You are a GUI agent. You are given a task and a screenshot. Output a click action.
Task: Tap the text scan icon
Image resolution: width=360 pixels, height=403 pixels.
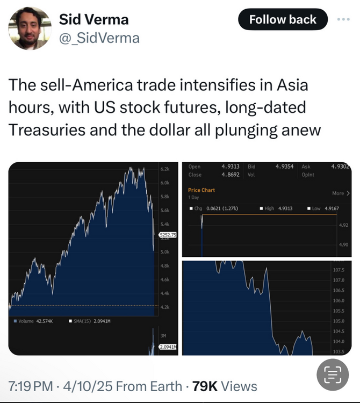click(329, 375)
